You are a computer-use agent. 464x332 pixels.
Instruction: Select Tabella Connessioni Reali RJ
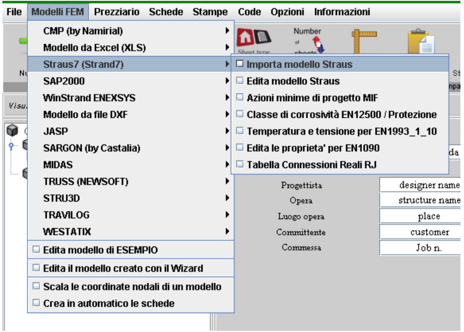pyautogui.click(x=340, y=165)
